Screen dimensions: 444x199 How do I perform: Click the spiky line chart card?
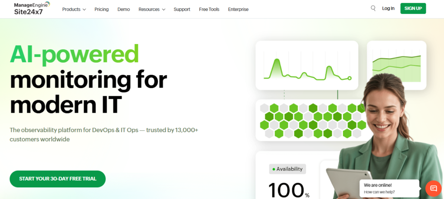(x=307, y=65)
